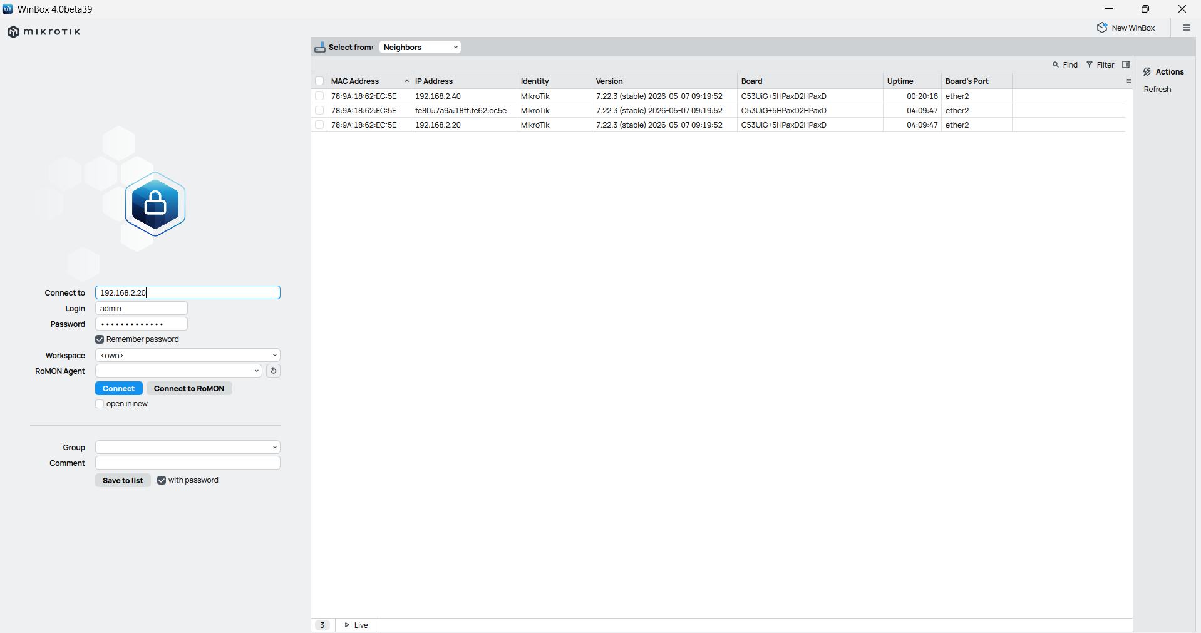This screenshot has width=1201, height=633.
Task: Toggle the side panel icon beside Filter
Action: tap(1126, 64)
